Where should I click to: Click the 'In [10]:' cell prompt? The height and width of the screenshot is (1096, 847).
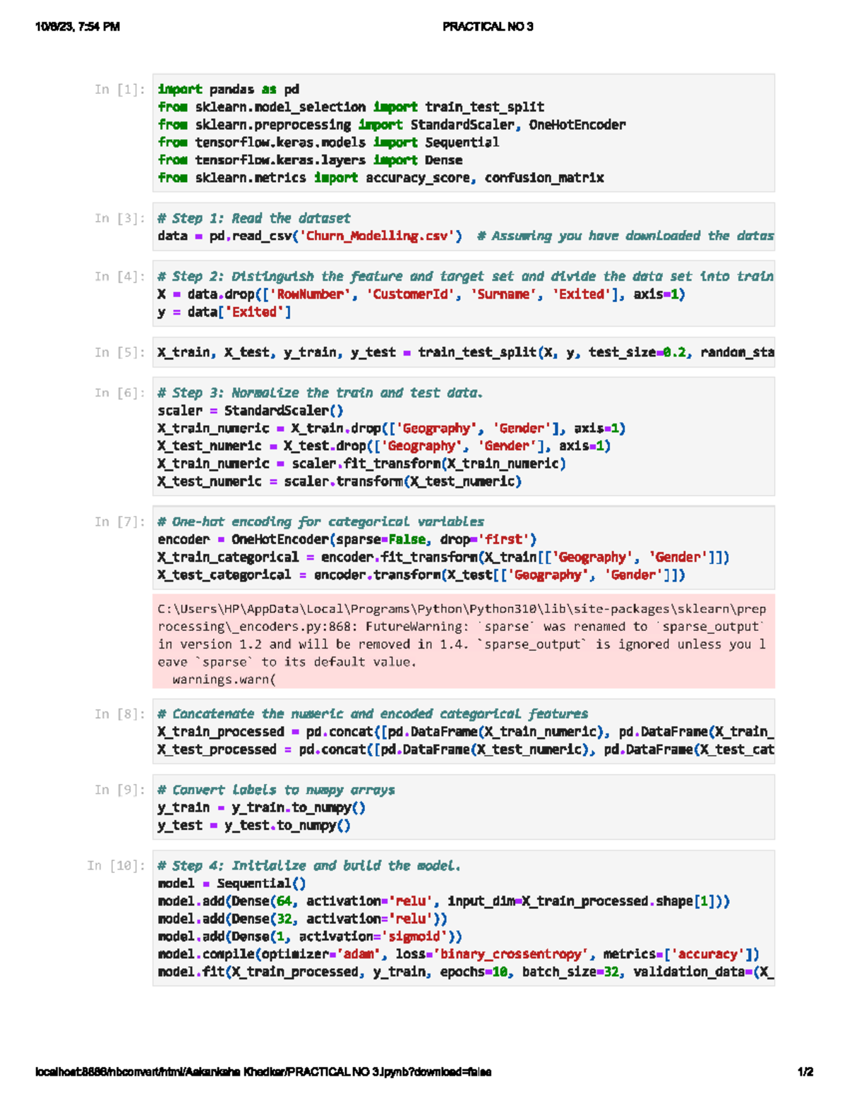point(116,866)
